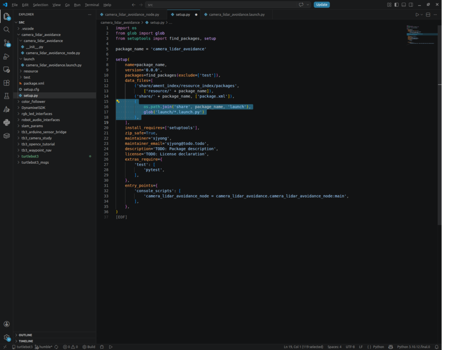Image resolution: width=461 pixels, height=350 pixels.
Task: Open the Help menu
Action: (x=107, y=5)
